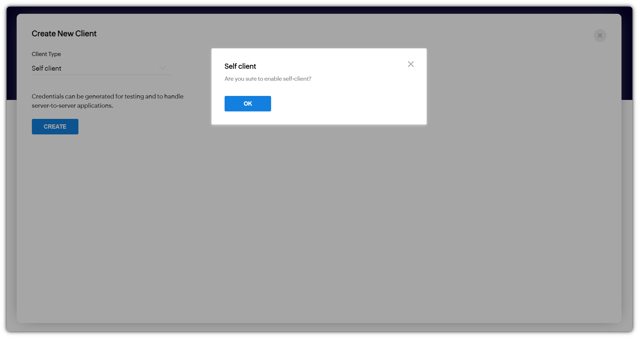
Task: Click the CREATE button below the description
Action: tap(55, 126)
